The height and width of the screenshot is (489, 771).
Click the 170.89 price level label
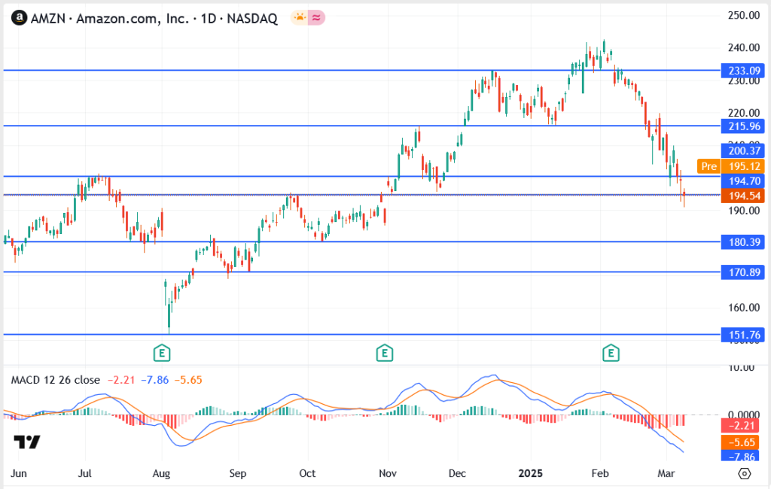[742, 272]
